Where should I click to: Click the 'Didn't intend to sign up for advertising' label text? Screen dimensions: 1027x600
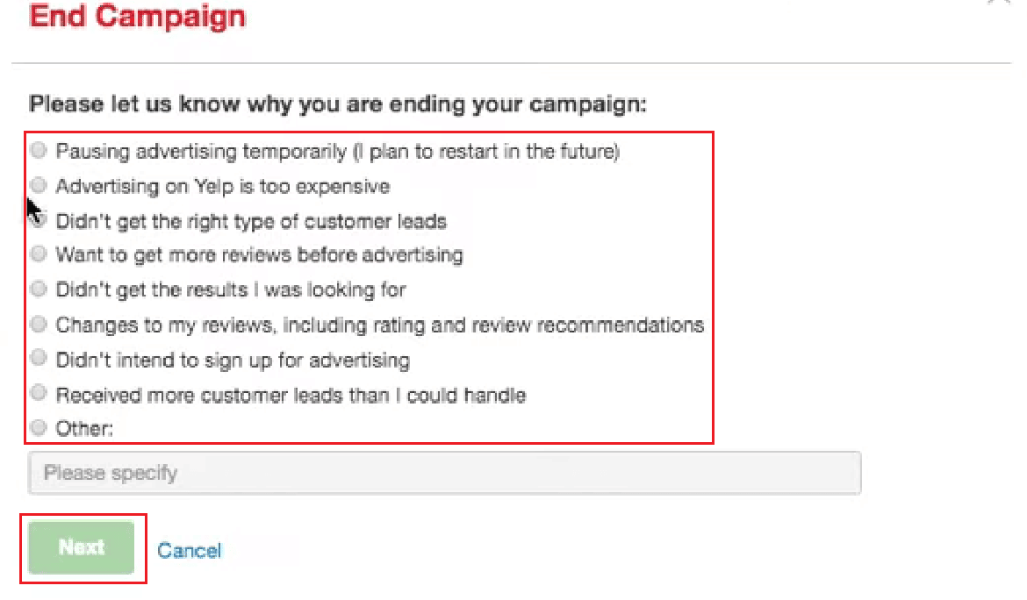(233, 360)
